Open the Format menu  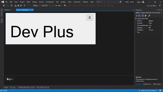pos(41,2)
